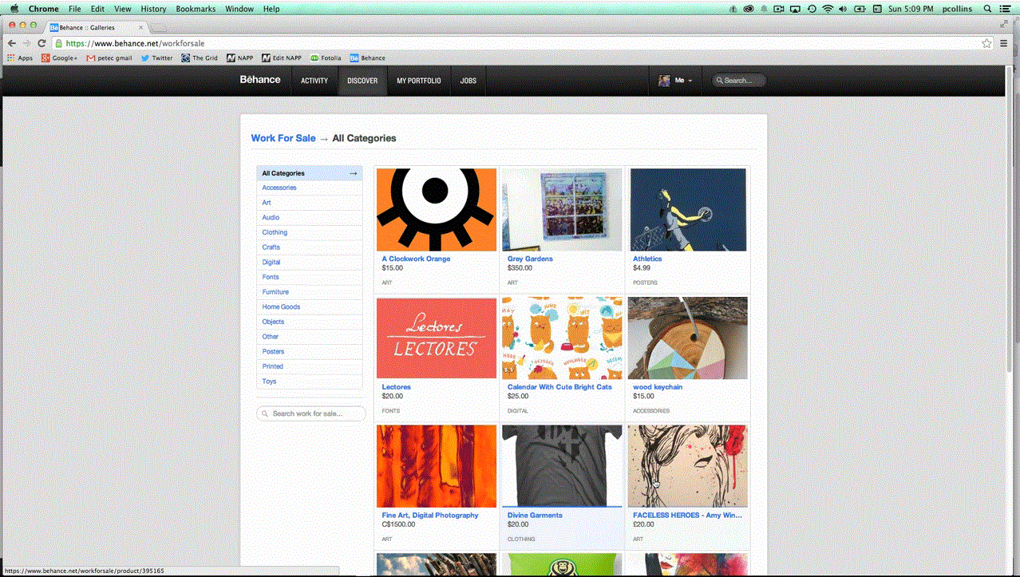Image resolution: width=1020 pixels, height=577 pixels.
Task: Click the green padlock security icon
Action: [59, 43]
